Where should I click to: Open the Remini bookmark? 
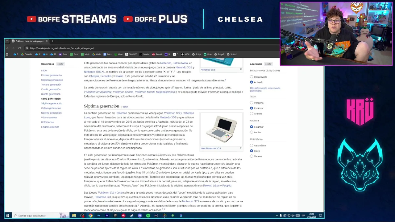(x=157, y=54)
